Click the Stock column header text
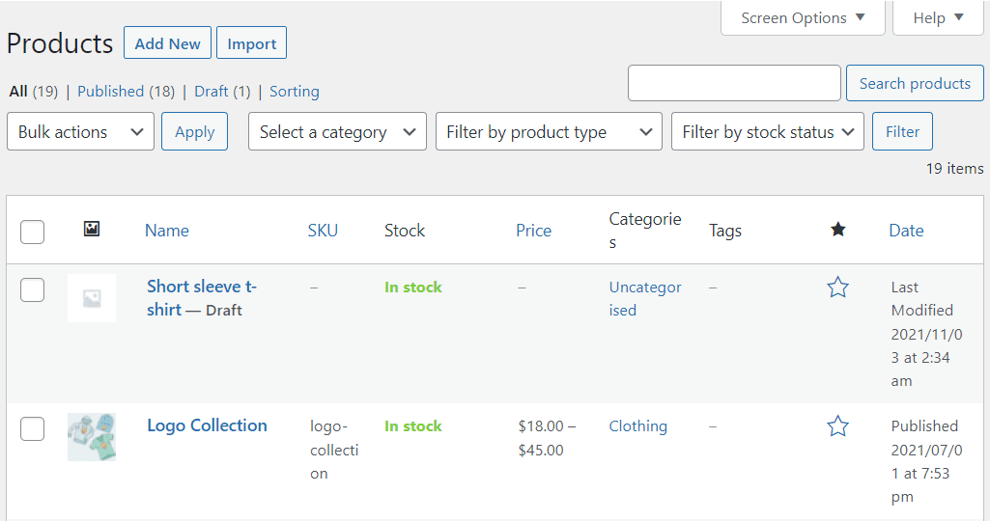 tap(405, 231)
